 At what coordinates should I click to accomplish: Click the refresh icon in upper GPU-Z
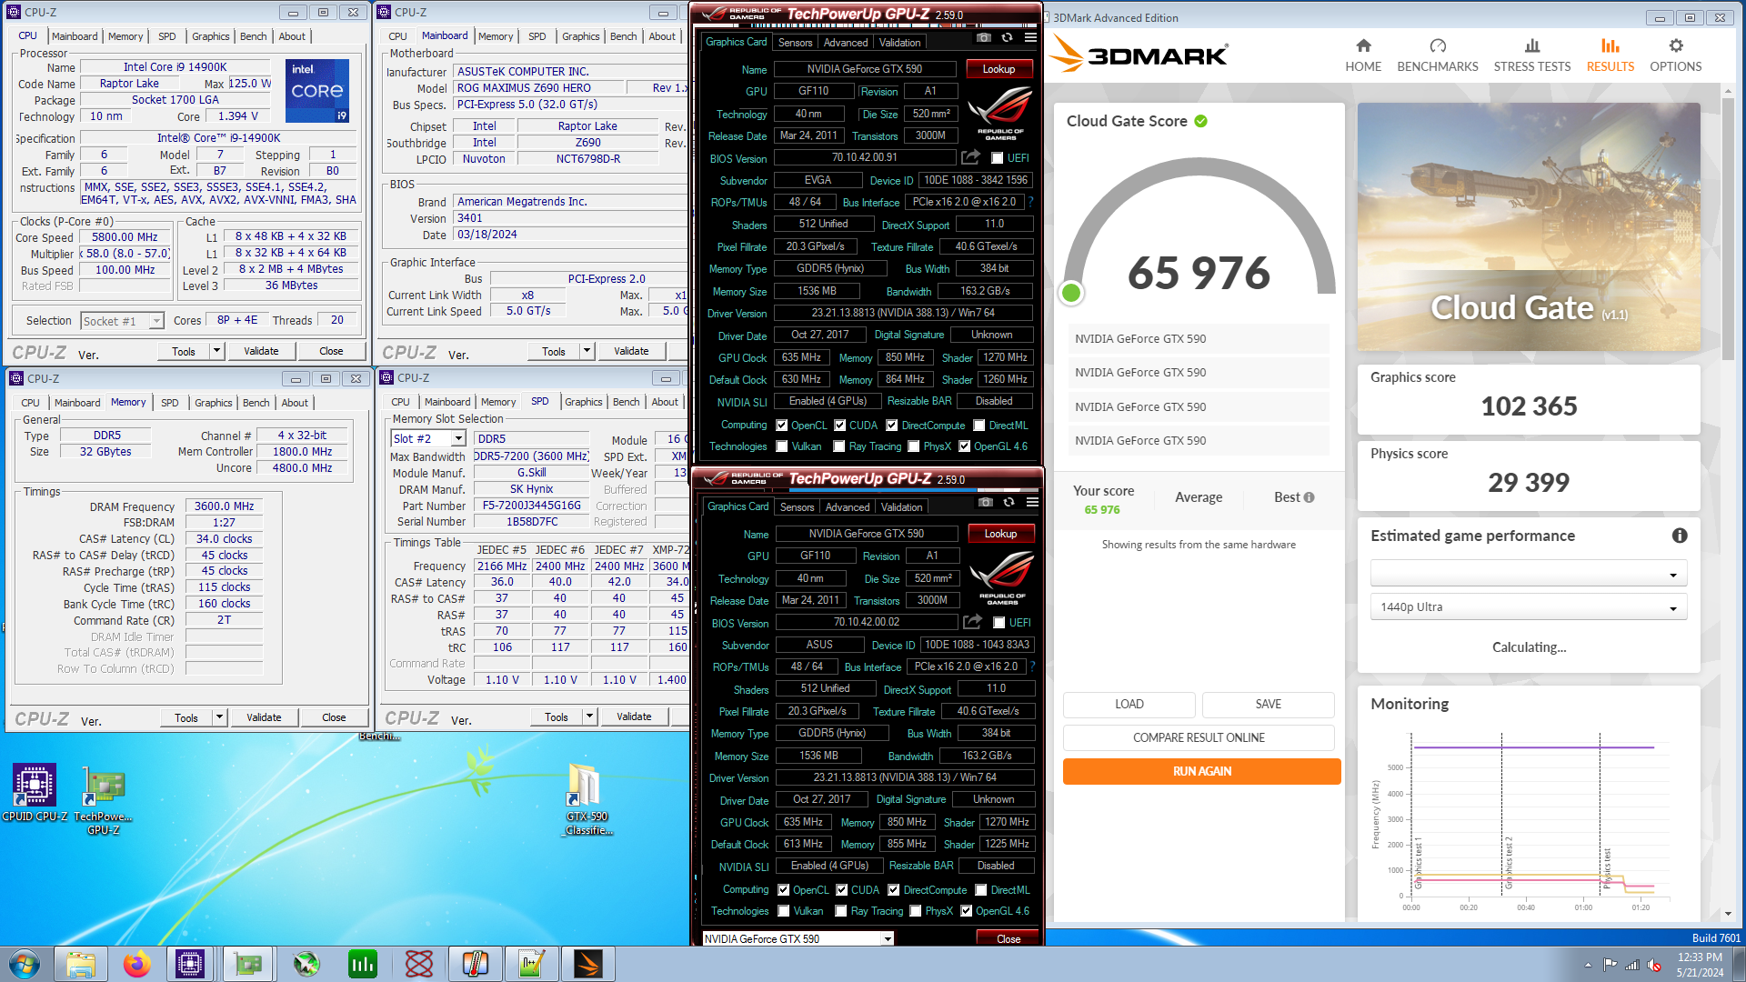[x=1007, y=38]
